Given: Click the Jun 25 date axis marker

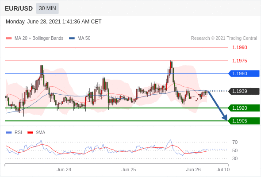Looking at the screenshot, I should click(128, 169).
